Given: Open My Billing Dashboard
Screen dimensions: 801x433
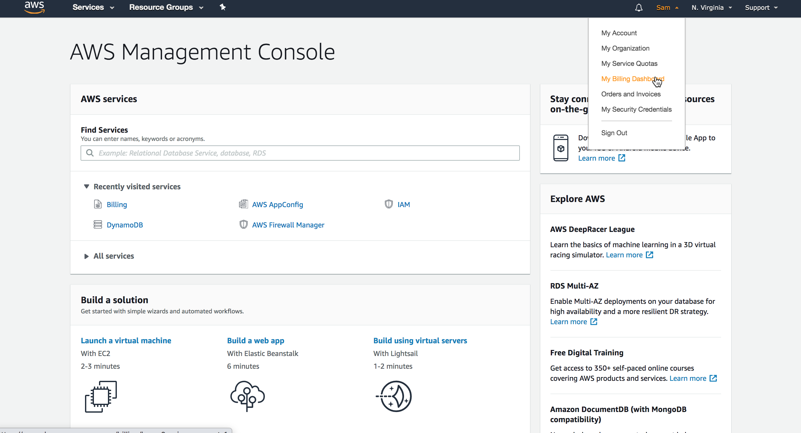Looking at the screenshot, I should [633, 79].
